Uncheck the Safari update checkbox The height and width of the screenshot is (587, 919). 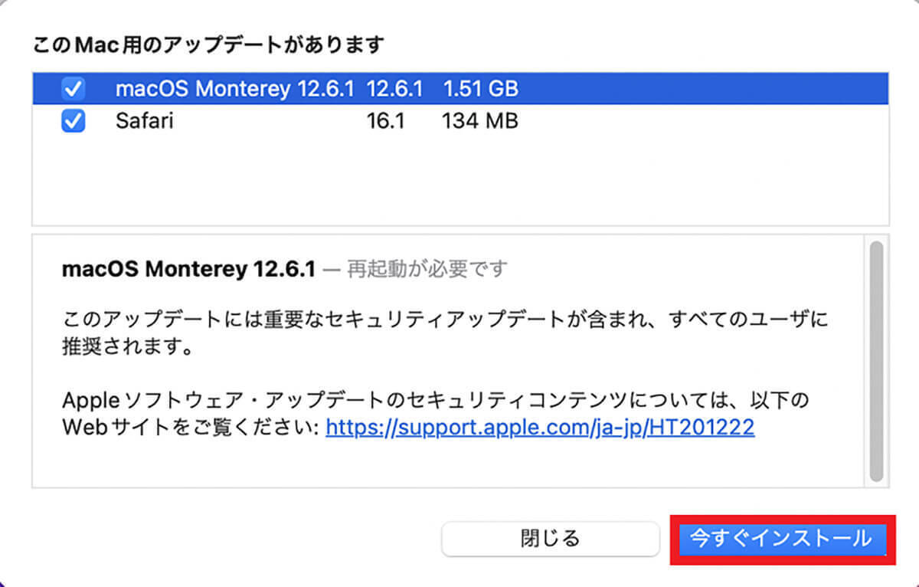pos(74,121)
